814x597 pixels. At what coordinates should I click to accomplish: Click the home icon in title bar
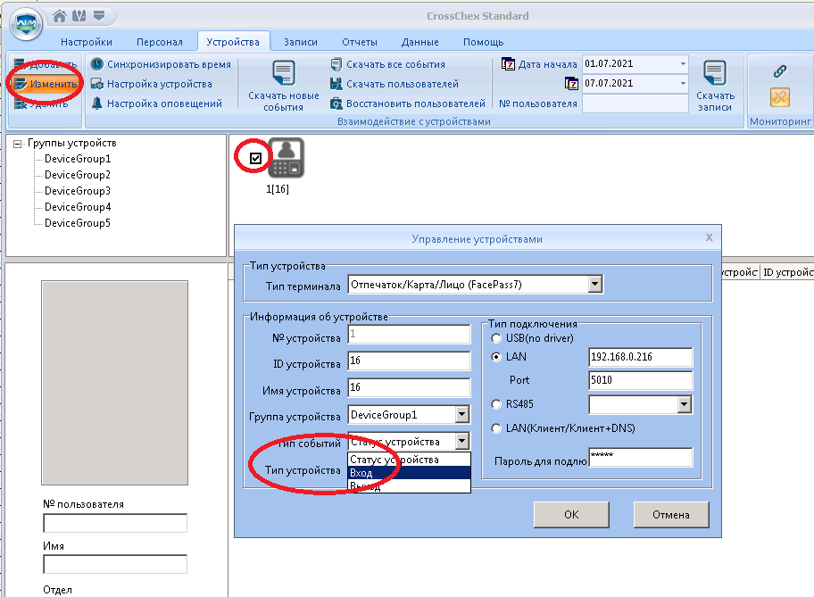(60, 16)
